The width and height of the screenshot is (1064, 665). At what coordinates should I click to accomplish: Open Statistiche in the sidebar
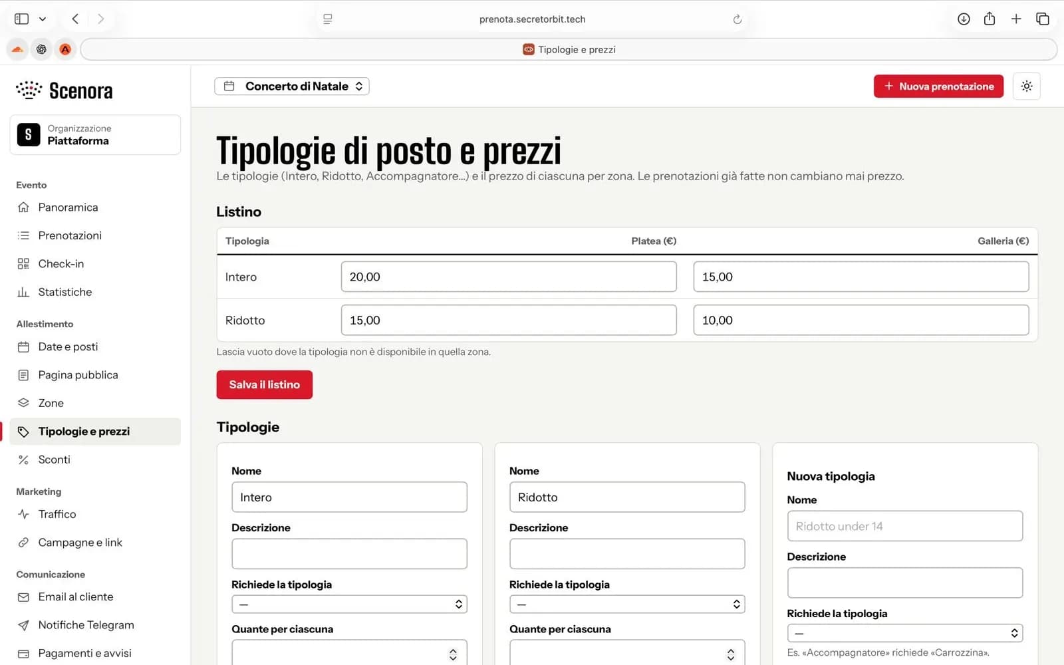coord(95,292)
